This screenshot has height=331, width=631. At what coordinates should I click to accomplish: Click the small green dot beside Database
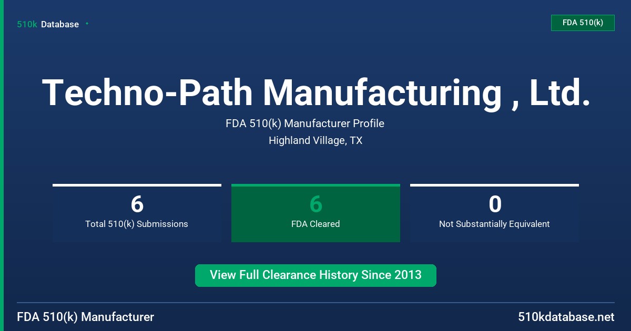(87, 24)
